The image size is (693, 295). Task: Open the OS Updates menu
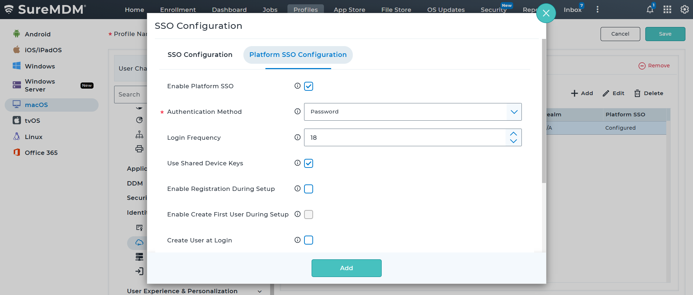446,10
